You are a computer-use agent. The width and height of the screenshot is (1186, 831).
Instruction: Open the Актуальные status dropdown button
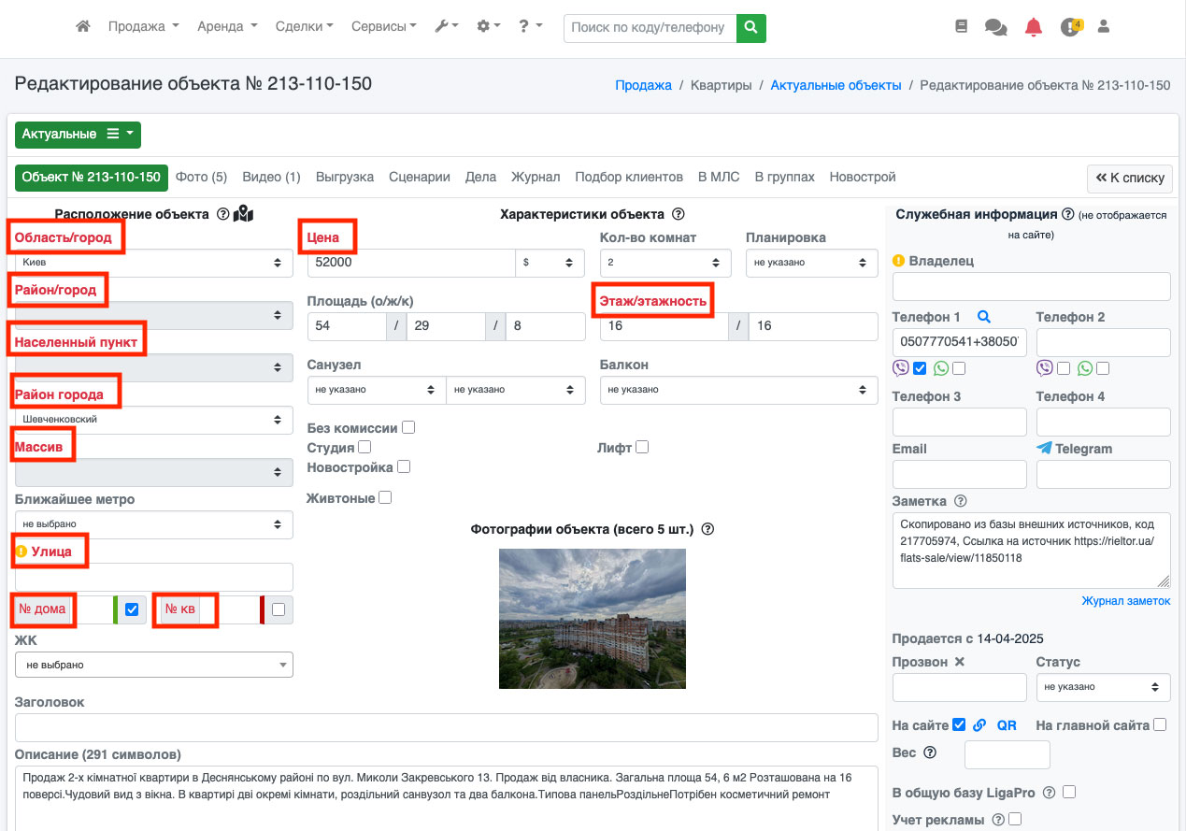pyautogui.click(x=78, y=135)
